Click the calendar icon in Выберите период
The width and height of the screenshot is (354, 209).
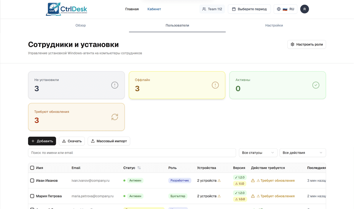tap(233, 9)
